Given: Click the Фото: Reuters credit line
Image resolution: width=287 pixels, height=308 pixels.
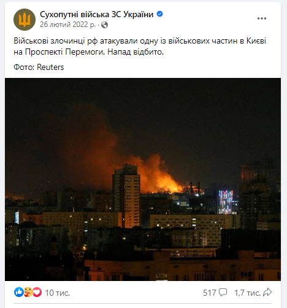Looking at the screenshot, I should click(x=39, y=67).
